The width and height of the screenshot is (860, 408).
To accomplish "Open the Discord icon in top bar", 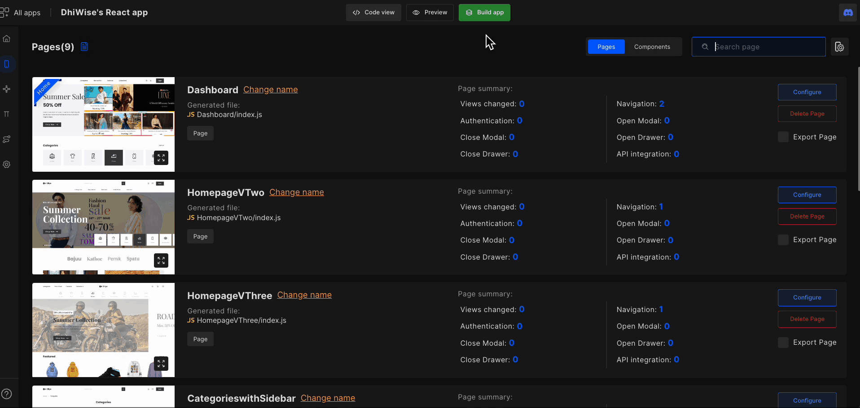I will click(848, 13).
